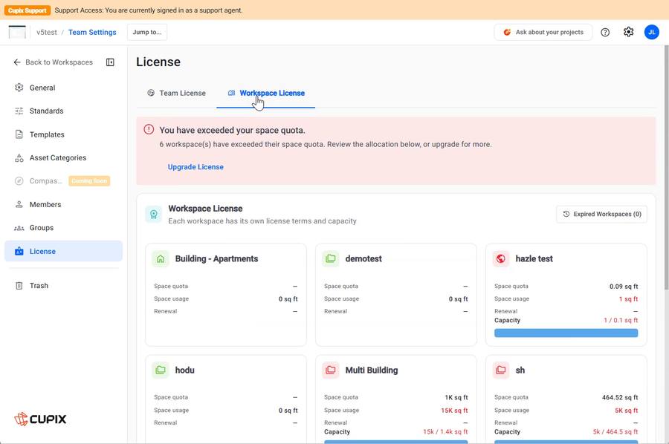Click the hazle test card title
This screenshot has height=444, width=669.
point(534,258)
